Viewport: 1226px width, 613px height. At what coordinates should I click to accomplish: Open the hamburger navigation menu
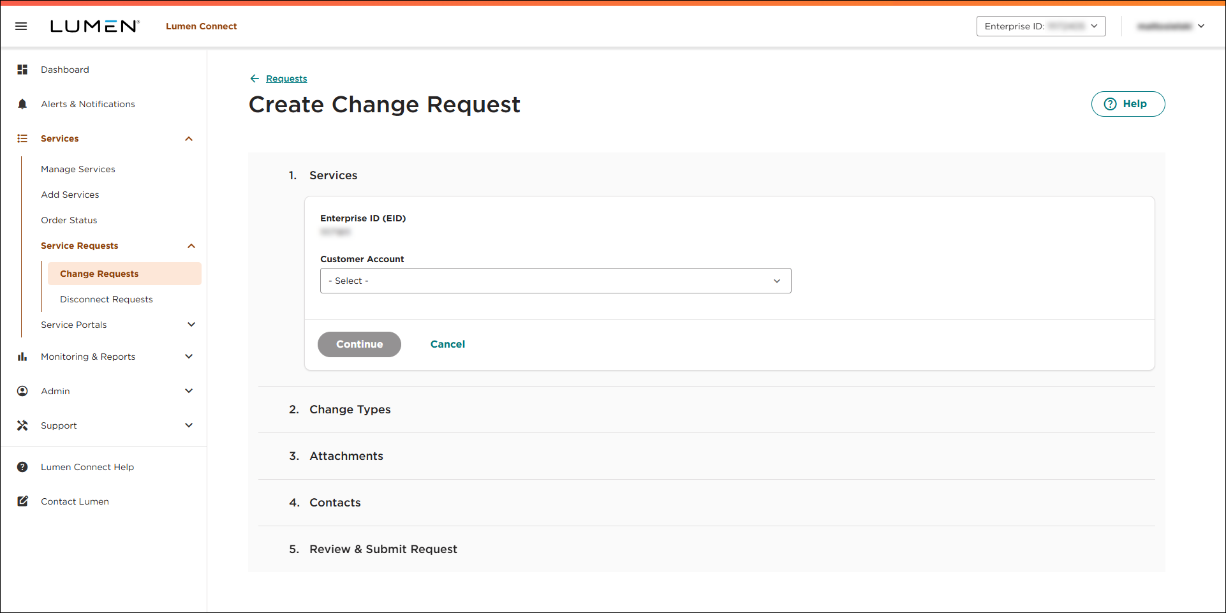click(x=21, y=26)
